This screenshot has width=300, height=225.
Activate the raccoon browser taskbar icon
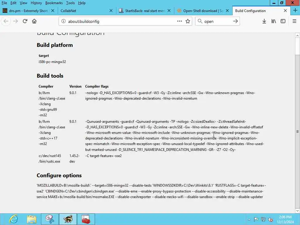click(68, 219)
